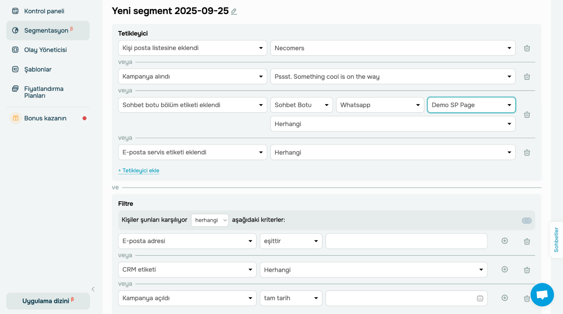This screenshot has height=314, width=563.
Task: Add condition next to E-posta adresi filter
Action: 504,241
